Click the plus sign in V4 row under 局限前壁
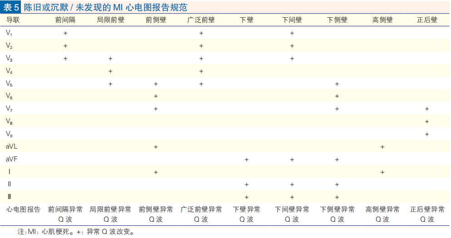 pos(110,71)
